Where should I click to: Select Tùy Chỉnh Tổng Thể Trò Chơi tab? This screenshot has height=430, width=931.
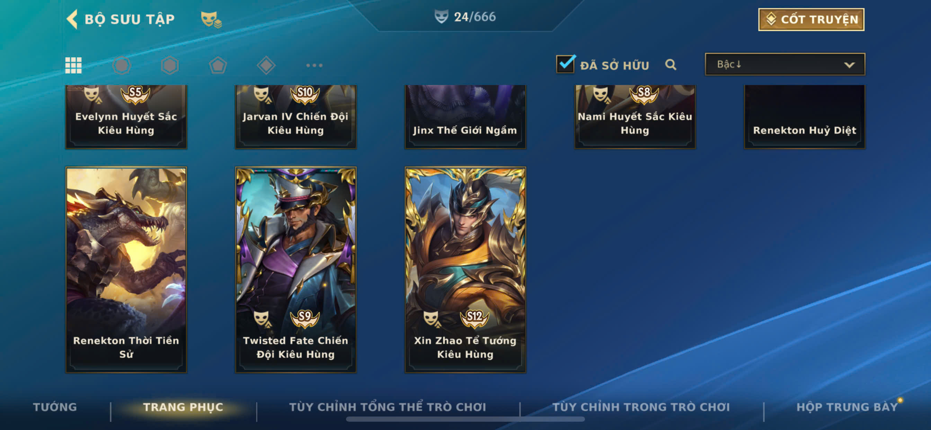(x=388, y=407)
